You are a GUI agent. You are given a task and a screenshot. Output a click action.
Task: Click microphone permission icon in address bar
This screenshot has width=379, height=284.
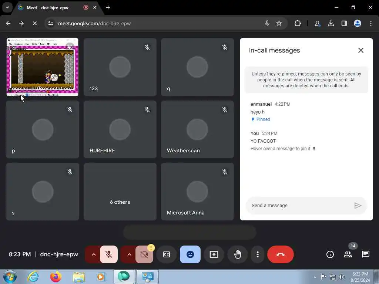click(x=267, y=23)
